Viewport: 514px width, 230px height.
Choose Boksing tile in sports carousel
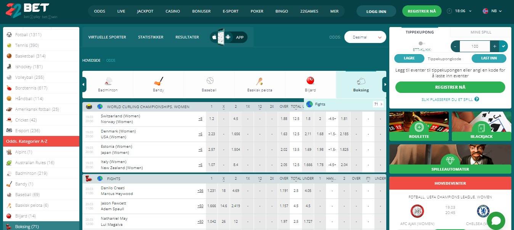[361, 85]
